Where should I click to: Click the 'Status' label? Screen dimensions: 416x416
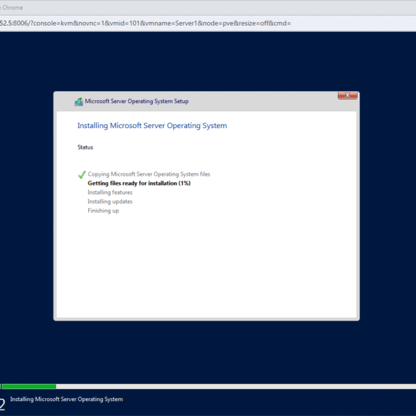point(85,147)
